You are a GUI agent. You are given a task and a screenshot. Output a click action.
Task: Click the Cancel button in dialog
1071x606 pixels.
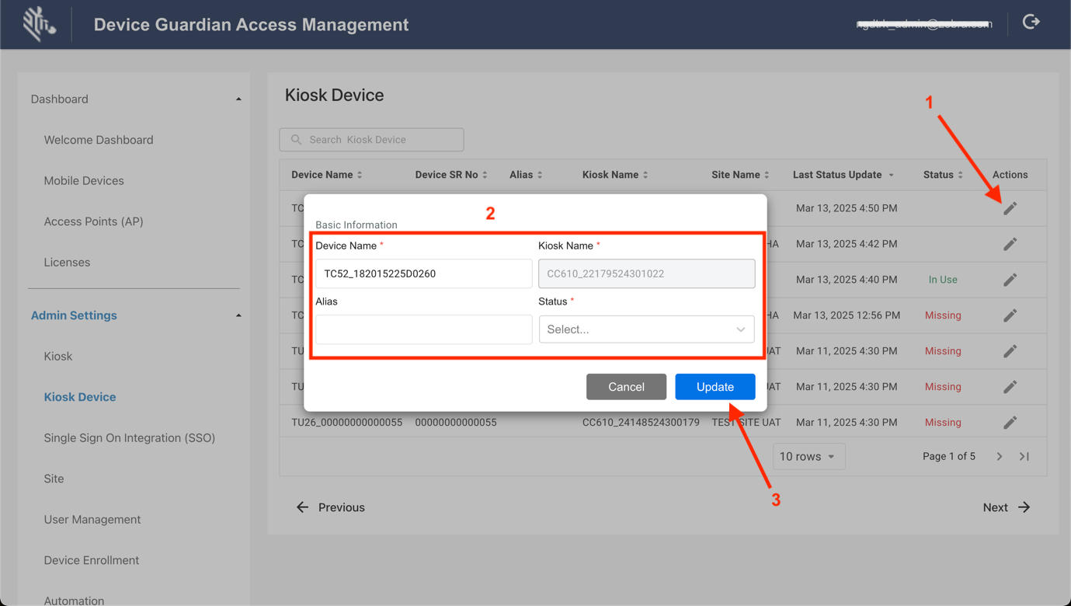626,387
